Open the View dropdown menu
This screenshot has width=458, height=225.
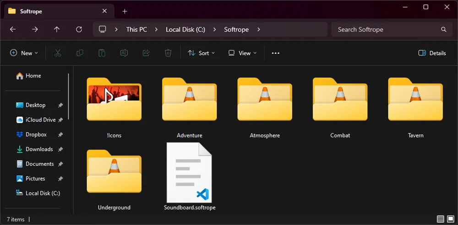point(242,53)
